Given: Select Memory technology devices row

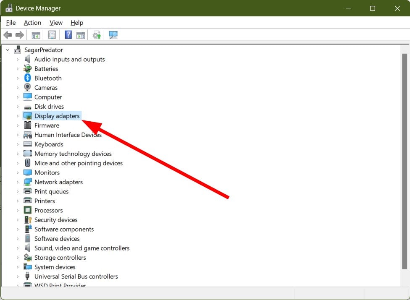Looking at the screenshot, I should point(68,154).
